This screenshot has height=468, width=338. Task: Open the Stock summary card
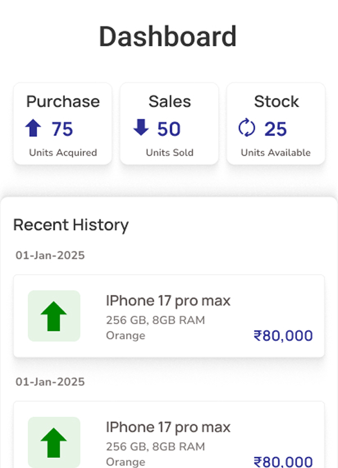click(276, 123)
